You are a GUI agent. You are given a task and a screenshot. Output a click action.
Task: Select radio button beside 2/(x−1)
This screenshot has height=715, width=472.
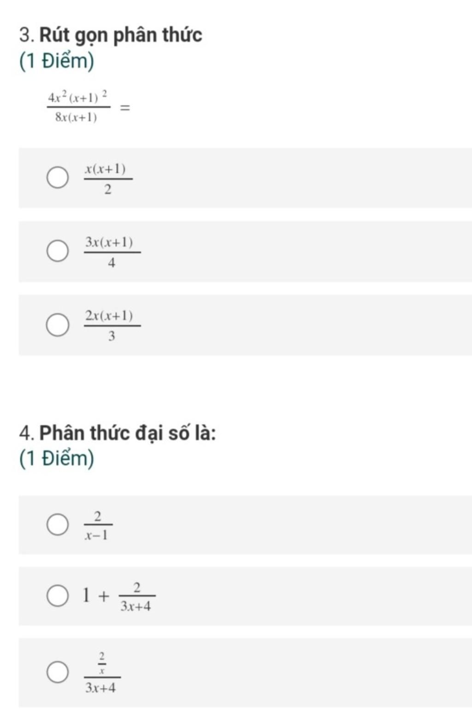click(x=58, y=524)
